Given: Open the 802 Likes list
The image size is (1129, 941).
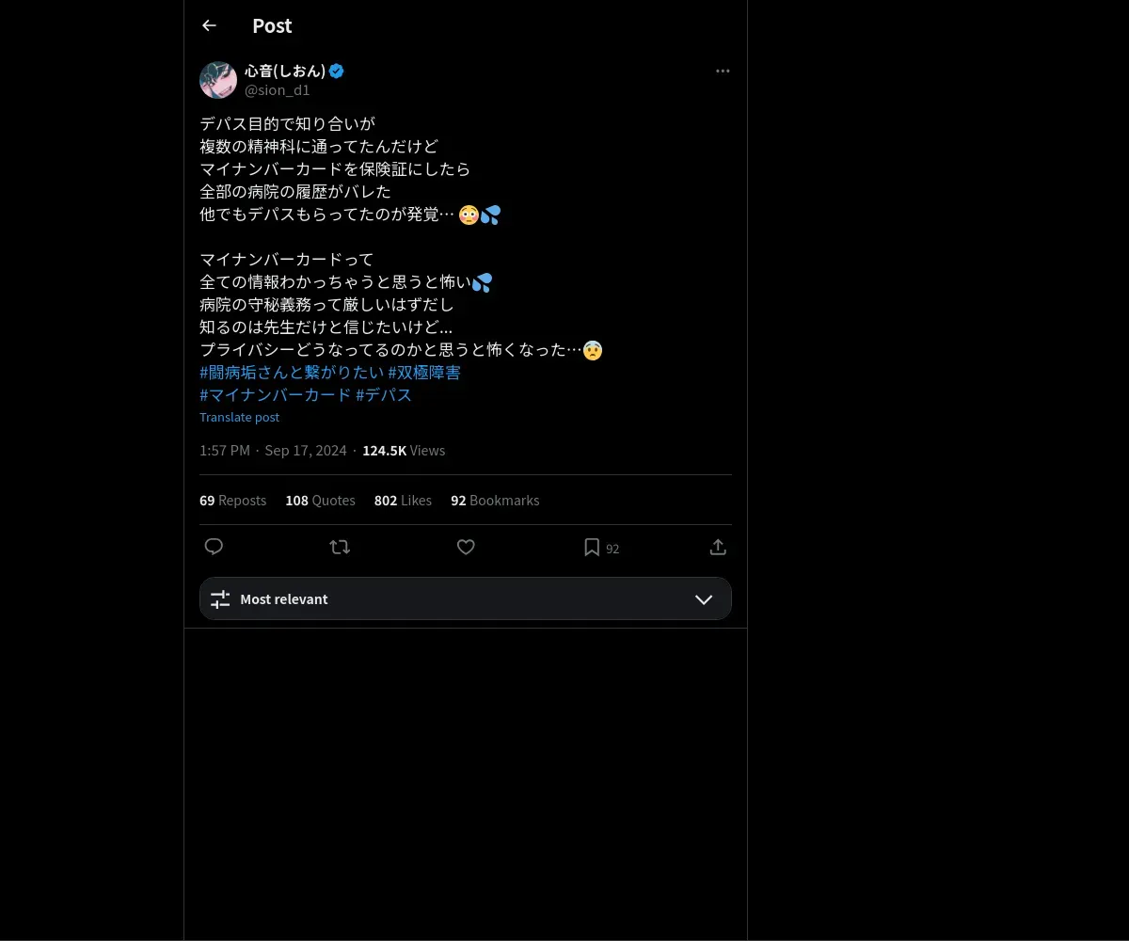Looking at the screenshot, I should (x=403, y=501).
